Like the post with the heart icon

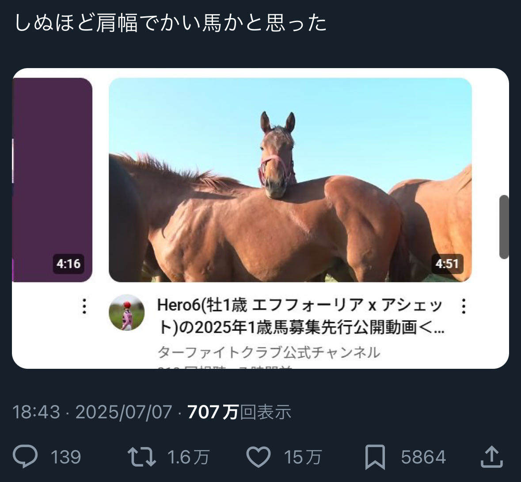pos(259,457)
